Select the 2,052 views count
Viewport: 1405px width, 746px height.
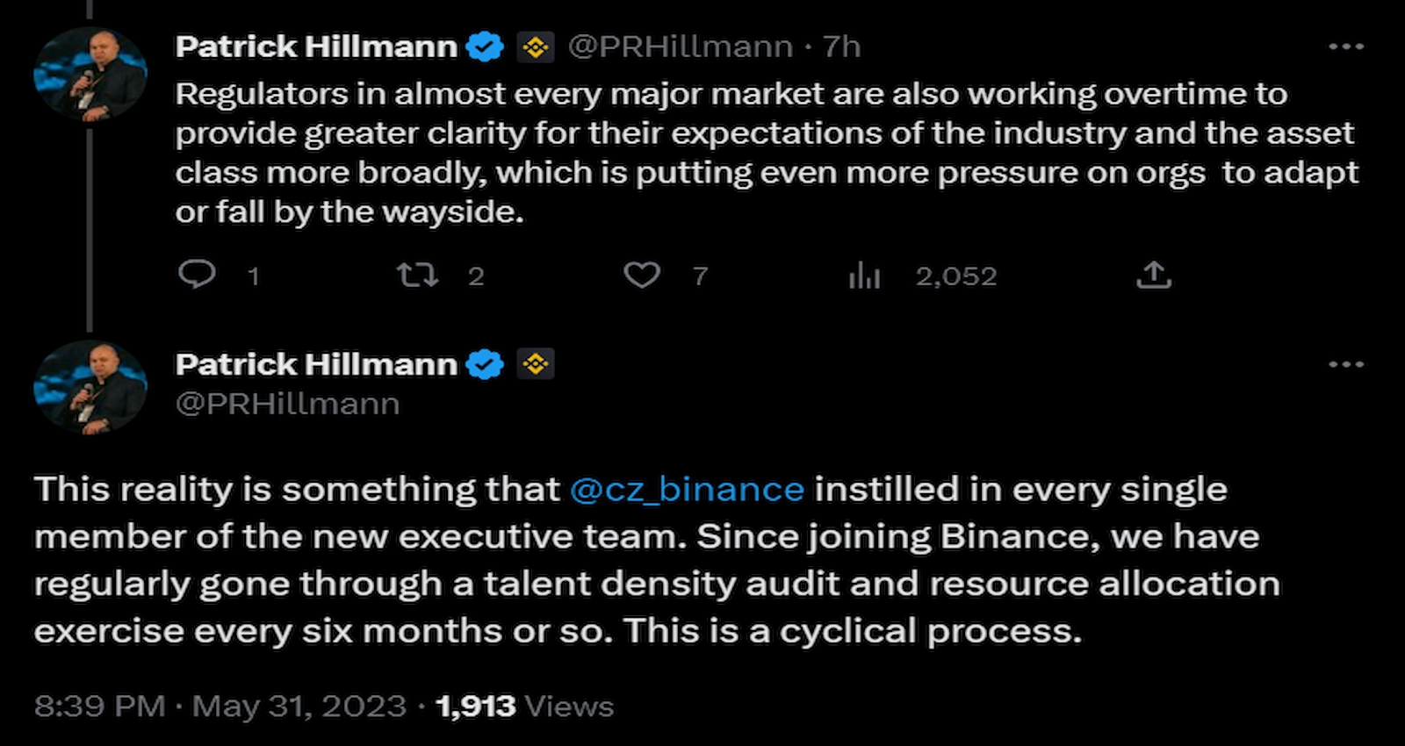[x=955, y=276]
